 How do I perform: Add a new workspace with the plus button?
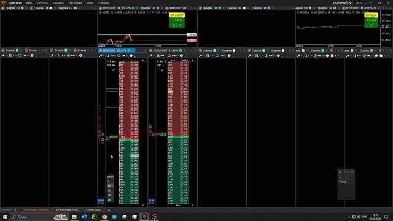[x=109, y=210]
